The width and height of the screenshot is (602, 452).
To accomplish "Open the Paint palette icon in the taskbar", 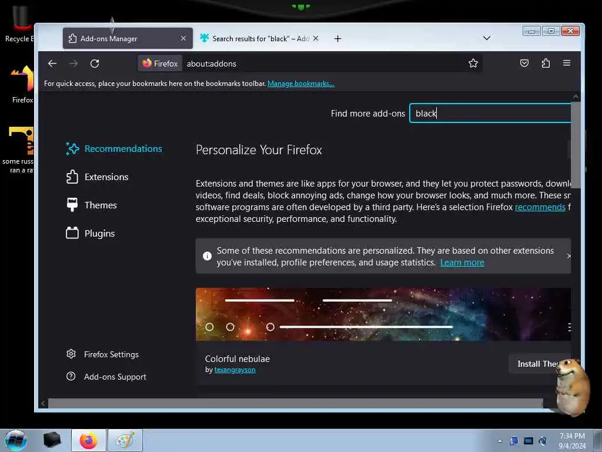I will coord(125,440).
